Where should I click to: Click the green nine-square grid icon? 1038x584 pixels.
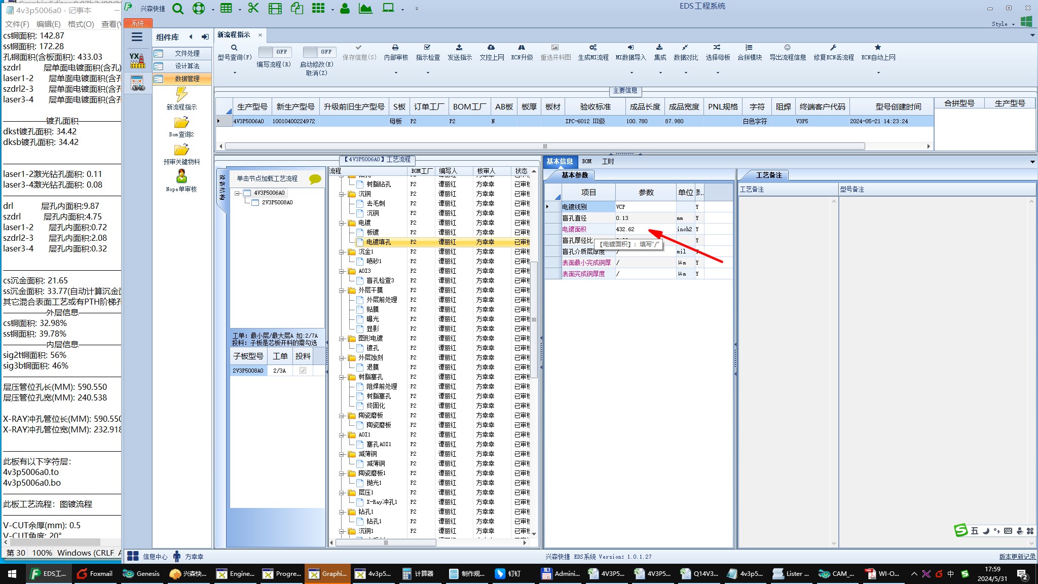(x=318, y=8)
